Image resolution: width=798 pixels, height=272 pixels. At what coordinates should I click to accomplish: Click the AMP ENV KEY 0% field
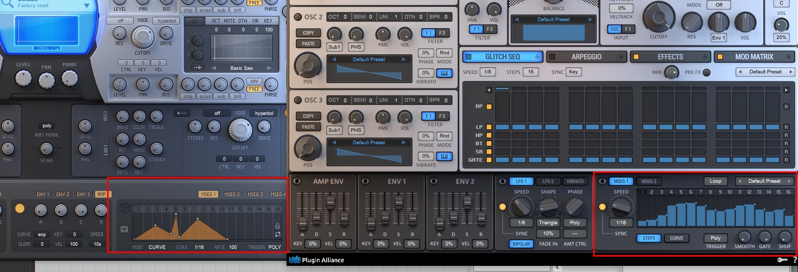tap(312, 244)
